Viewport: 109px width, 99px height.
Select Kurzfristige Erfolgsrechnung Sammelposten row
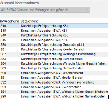[x=54, y=68]
